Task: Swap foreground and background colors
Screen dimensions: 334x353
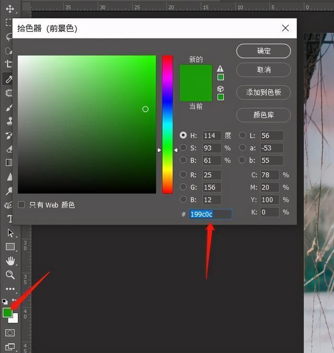Action: [14, 300]
